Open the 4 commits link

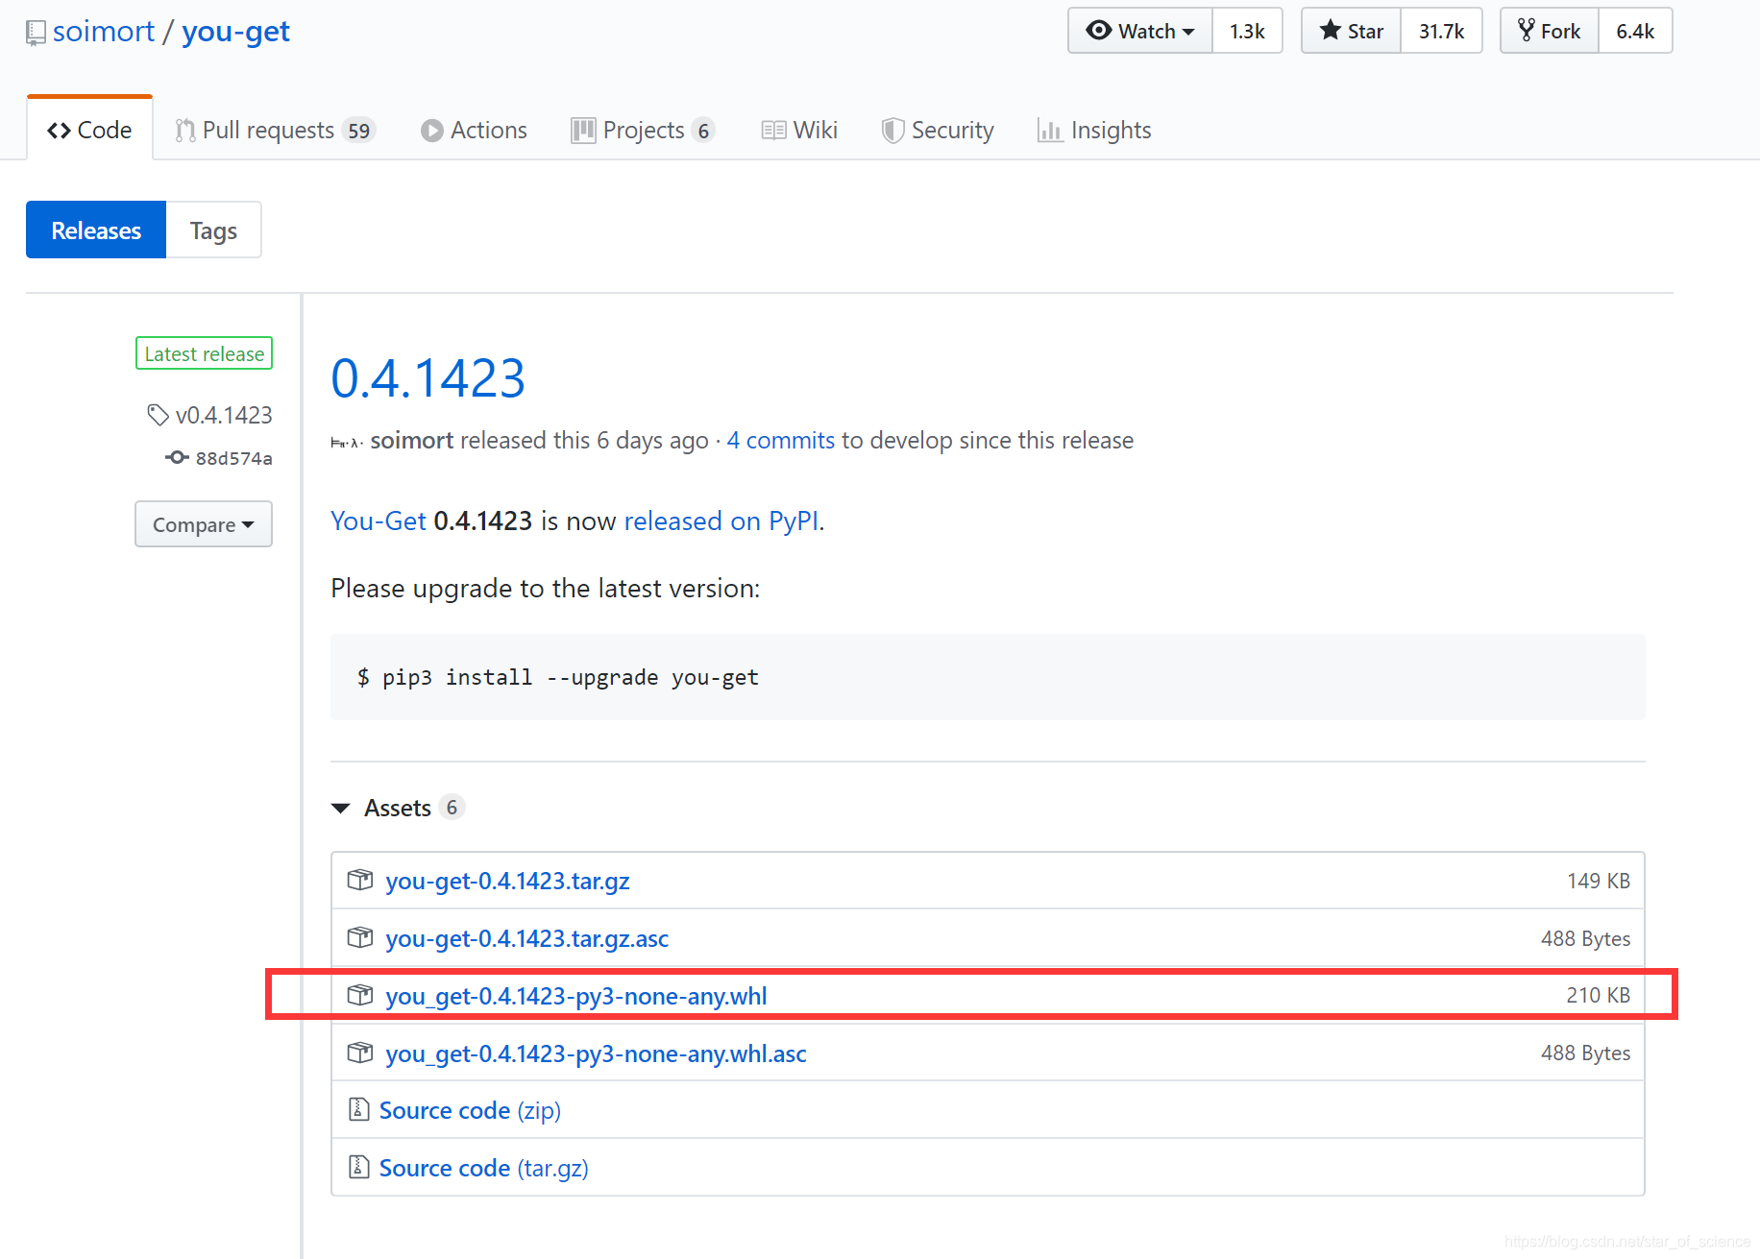pos(780,441)
